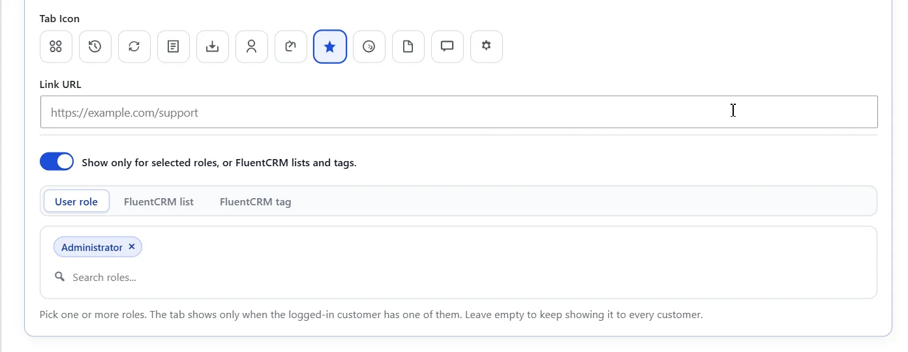908x352 pixels.
Task: Click the 'Show only for selected roles' label
Action: pyautogui.click(x=219, y=163)
